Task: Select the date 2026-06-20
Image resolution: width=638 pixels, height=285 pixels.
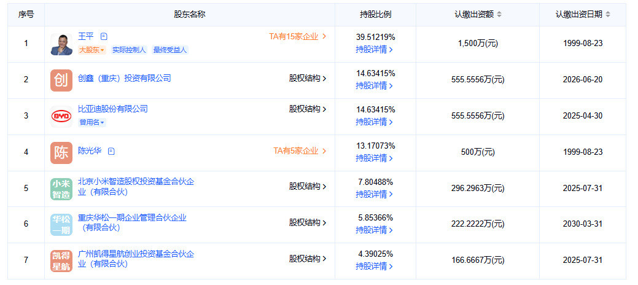Action: click(x=583, y=80)
